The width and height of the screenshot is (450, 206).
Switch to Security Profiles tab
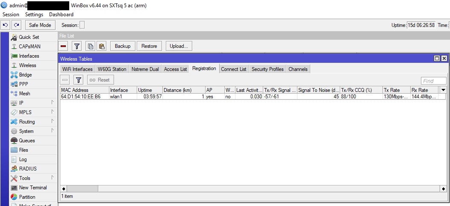point(268,69)
